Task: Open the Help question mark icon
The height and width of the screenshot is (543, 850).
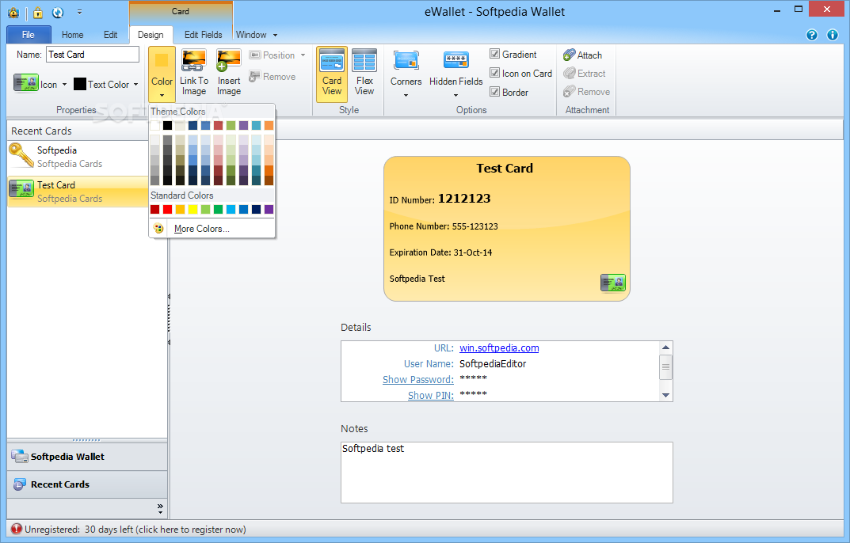Action: point(811,36)
